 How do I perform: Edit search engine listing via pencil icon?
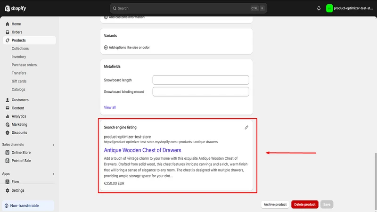246,127
